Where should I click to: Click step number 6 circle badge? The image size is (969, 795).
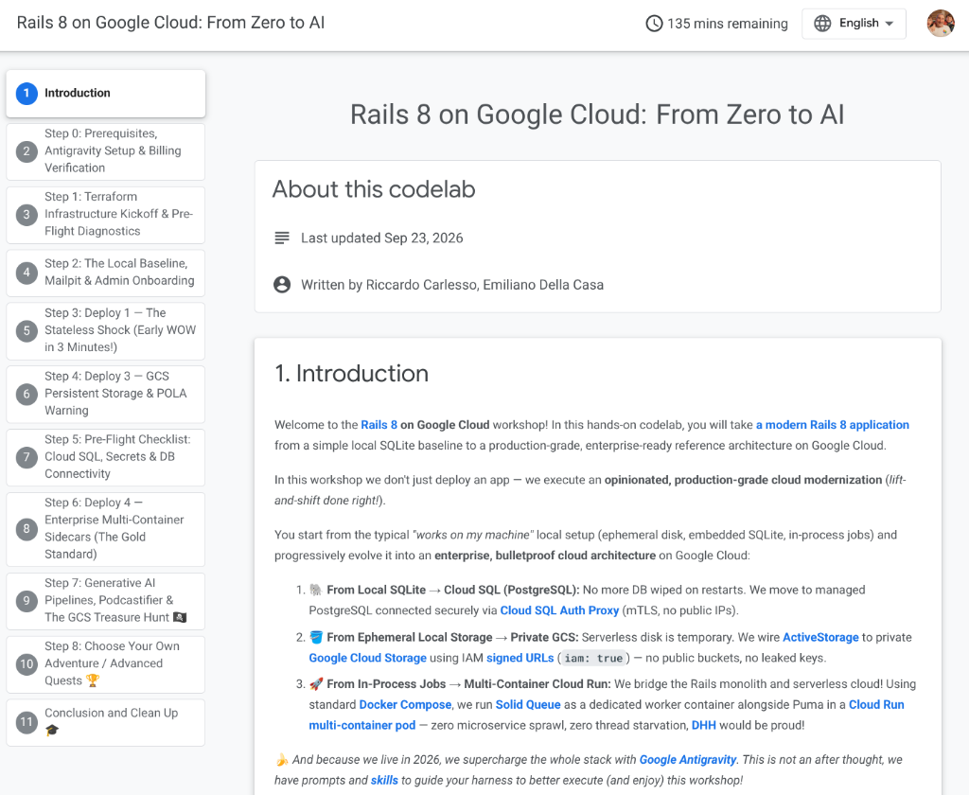point(26,394)
